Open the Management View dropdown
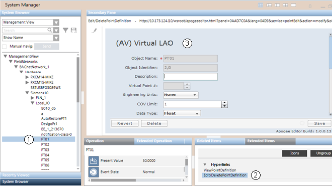This screenshot has width=332, height=190. pyautogui.click(x=56, y=23)
